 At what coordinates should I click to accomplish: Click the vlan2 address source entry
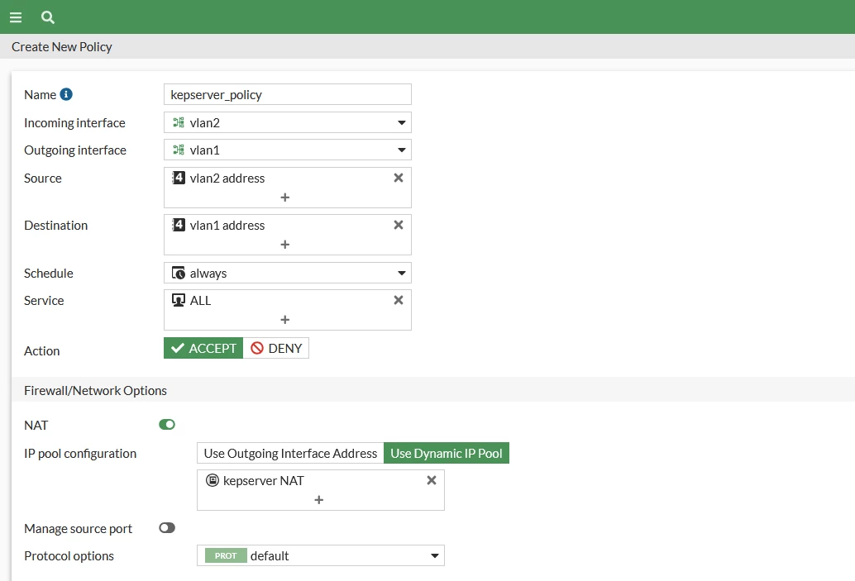coord(227,179)
